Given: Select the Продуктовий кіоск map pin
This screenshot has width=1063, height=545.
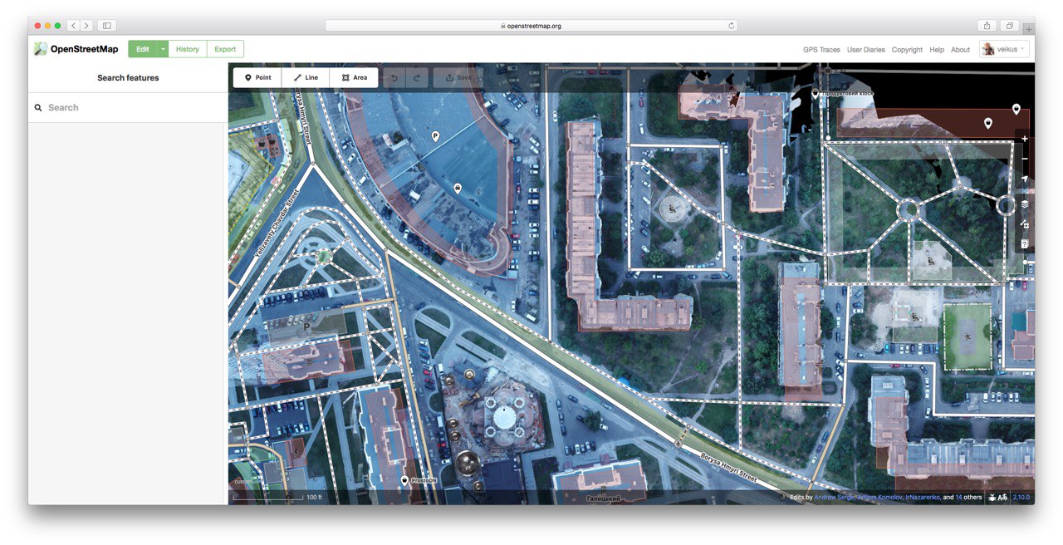Looking at the screenshot, I should pos(816,93).
